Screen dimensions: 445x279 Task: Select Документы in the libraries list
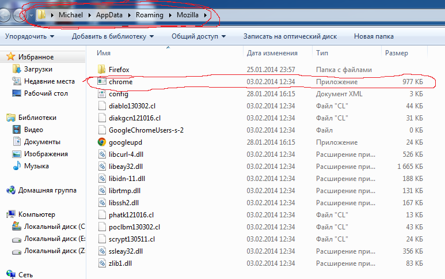coord(42,141)
